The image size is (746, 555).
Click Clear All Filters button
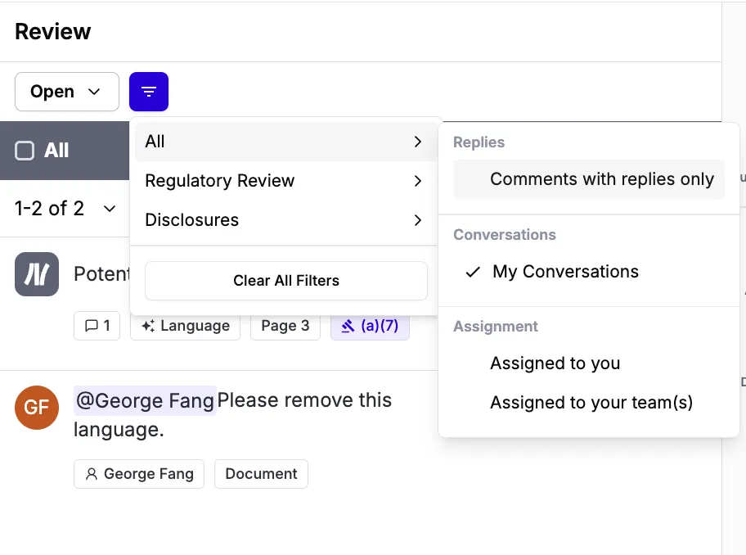[x=286, y=281]
